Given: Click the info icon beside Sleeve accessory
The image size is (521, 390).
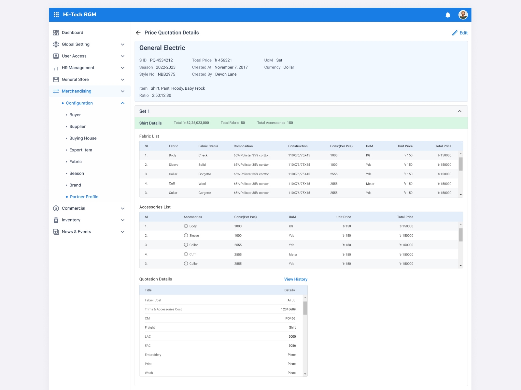Looking at the screenshot, I should coord(186,235).
